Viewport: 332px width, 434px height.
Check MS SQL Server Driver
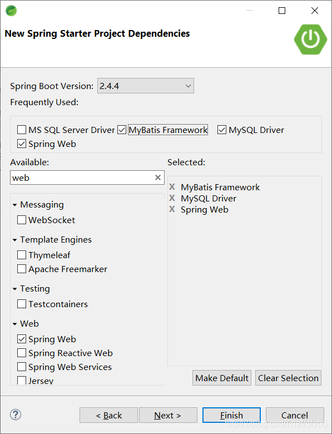coord(22,130)
